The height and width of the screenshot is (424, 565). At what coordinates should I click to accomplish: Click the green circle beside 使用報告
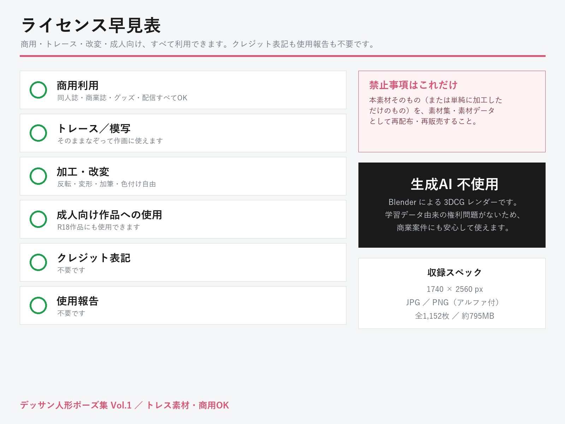38,305
